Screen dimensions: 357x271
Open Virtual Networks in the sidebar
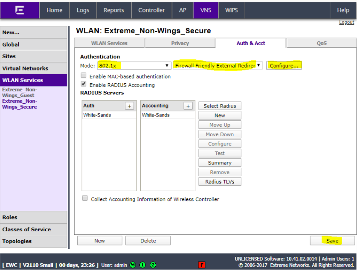(x=33, y=68)
